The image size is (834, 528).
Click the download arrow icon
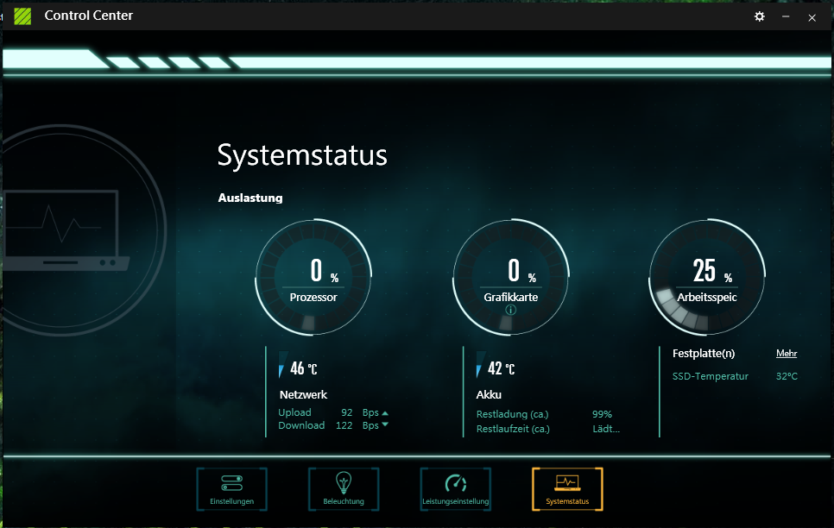coord(385,424)
